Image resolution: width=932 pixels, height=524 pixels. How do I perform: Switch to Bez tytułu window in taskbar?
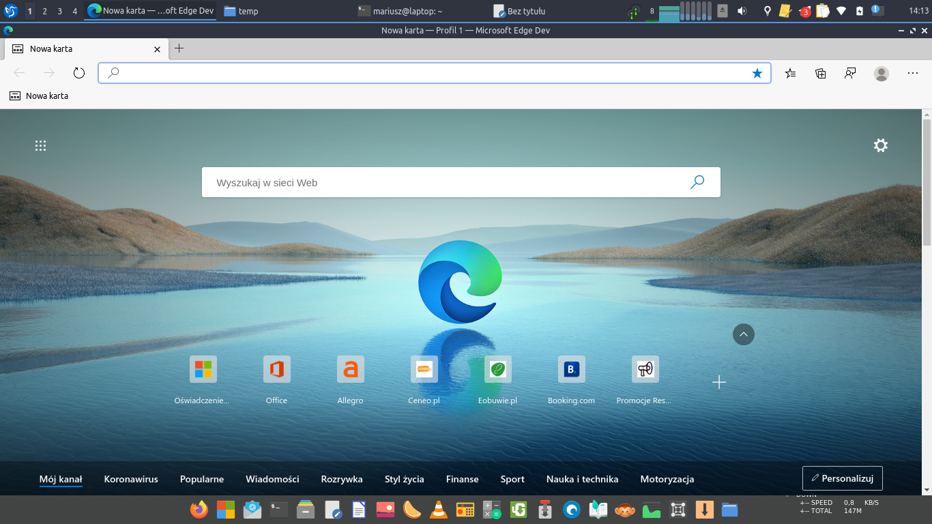pyautogui.click(x=520, y=11)
